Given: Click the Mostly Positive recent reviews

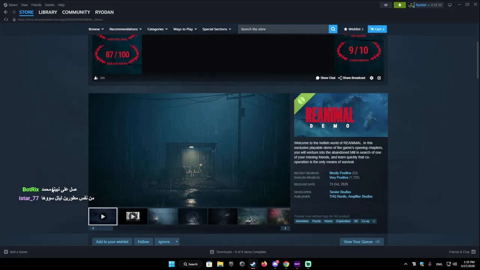Looking at the screenshot, I should point(340,173).
